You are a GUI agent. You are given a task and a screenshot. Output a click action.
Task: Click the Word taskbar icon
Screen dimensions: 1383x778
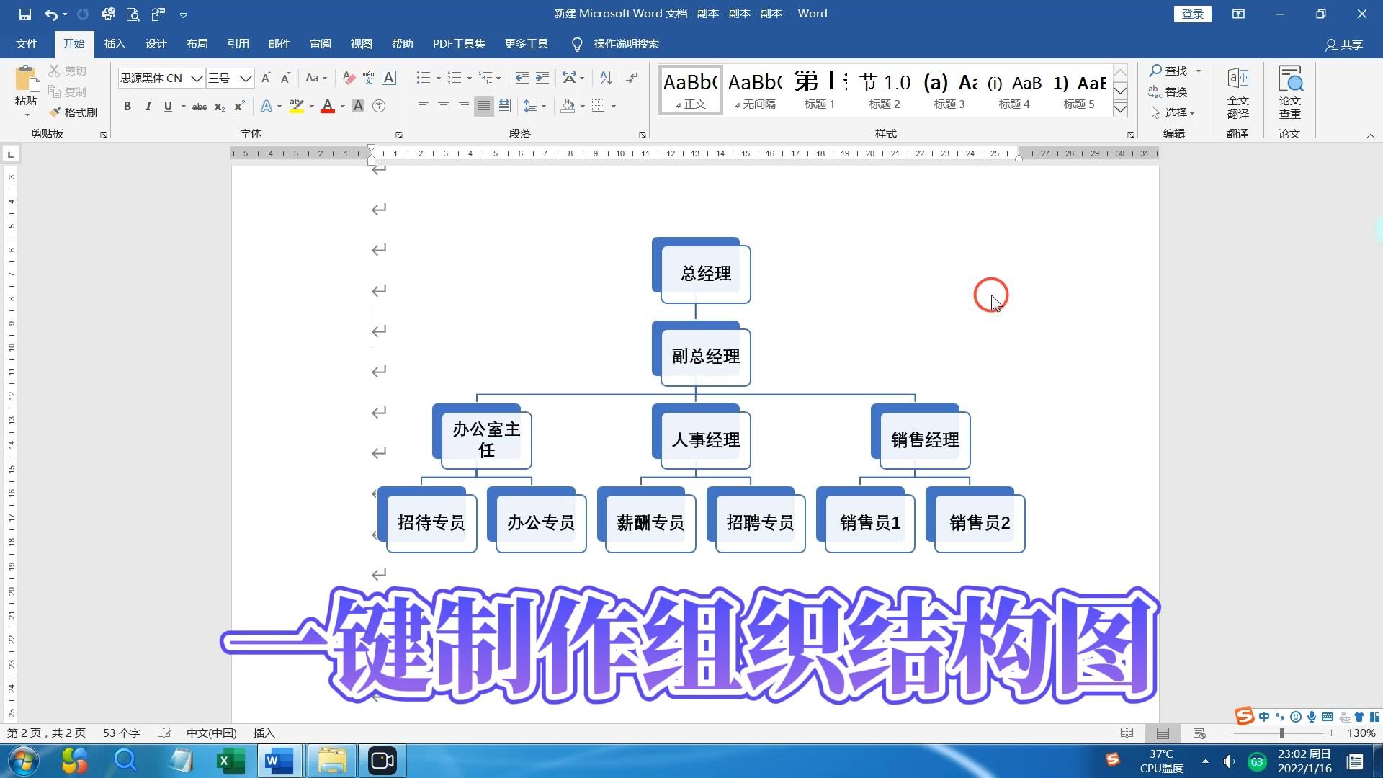pyautogui.click(x=280, y=760)
